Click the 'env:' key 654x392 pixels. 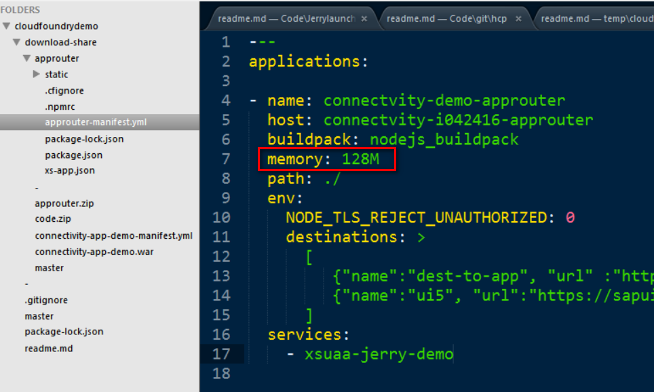click(286, 198)
